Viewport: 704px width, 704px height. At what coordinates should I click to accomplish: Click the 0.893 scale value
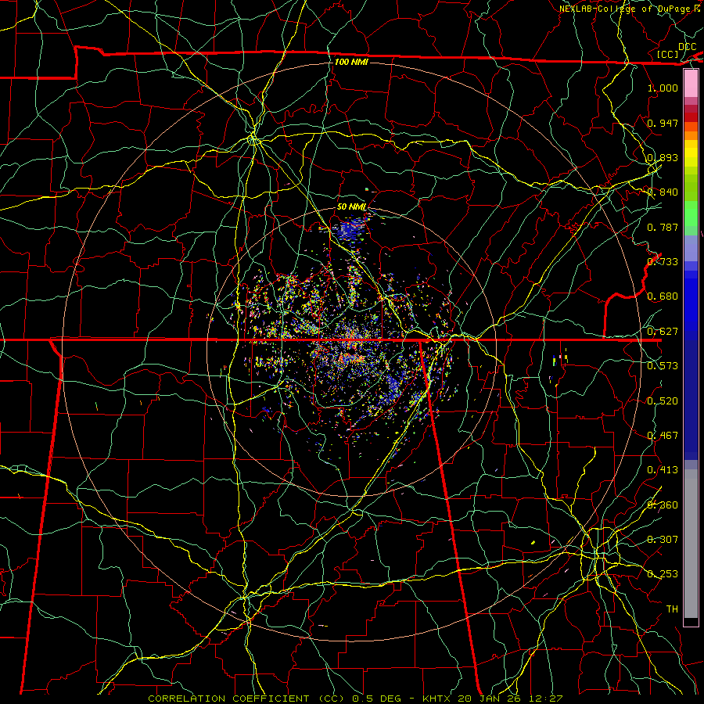(663, 157)
